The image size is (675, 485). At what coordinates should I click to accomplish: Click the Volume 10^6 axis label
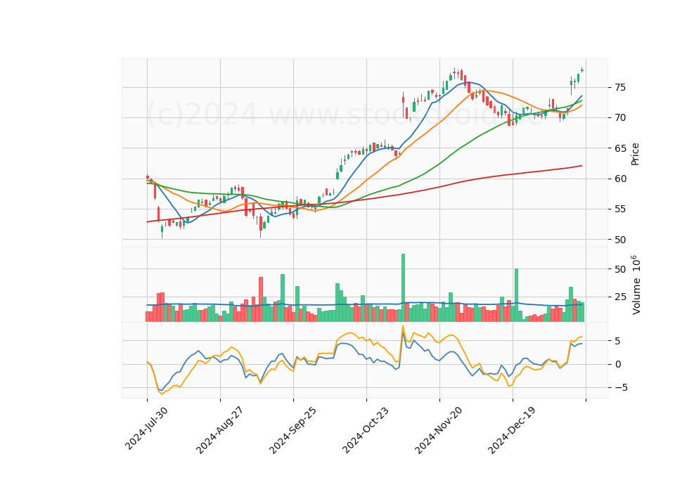(x=636, y=285)
